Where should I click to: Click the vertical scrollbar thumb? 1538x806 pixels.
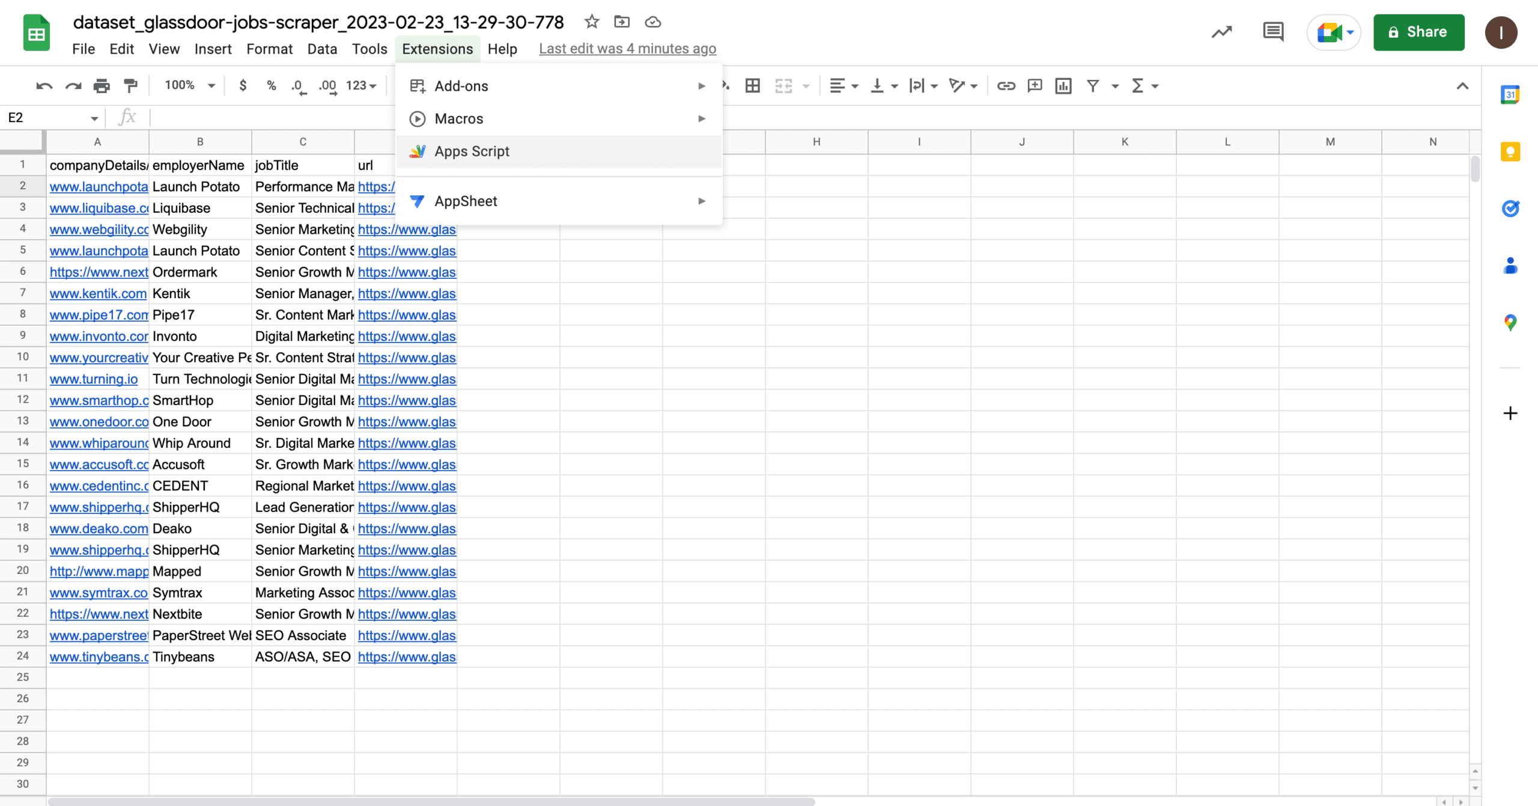pyautogui.click(x=1475, y=168)
